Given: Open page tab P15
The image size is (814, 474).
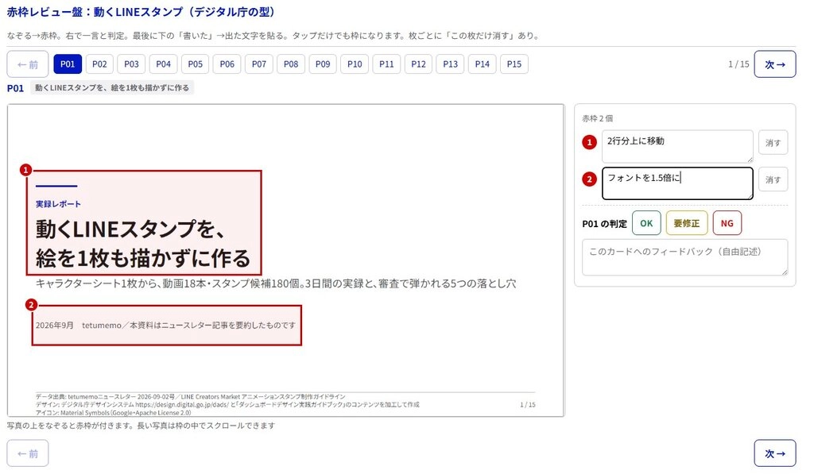Looking at the screenshot, I should pyautogui.click(x=514, y=64).
